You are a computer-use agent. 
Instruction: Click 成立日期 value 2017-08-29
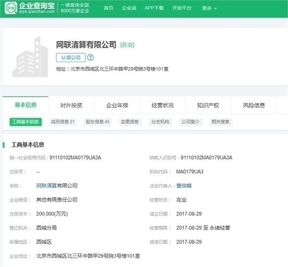pos(189,214)
